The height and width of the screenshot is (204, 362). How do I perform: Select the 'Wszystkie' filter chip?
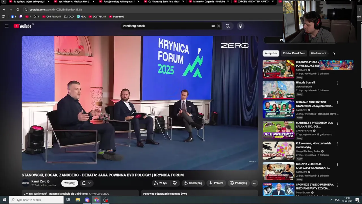(x=271, y=53)
